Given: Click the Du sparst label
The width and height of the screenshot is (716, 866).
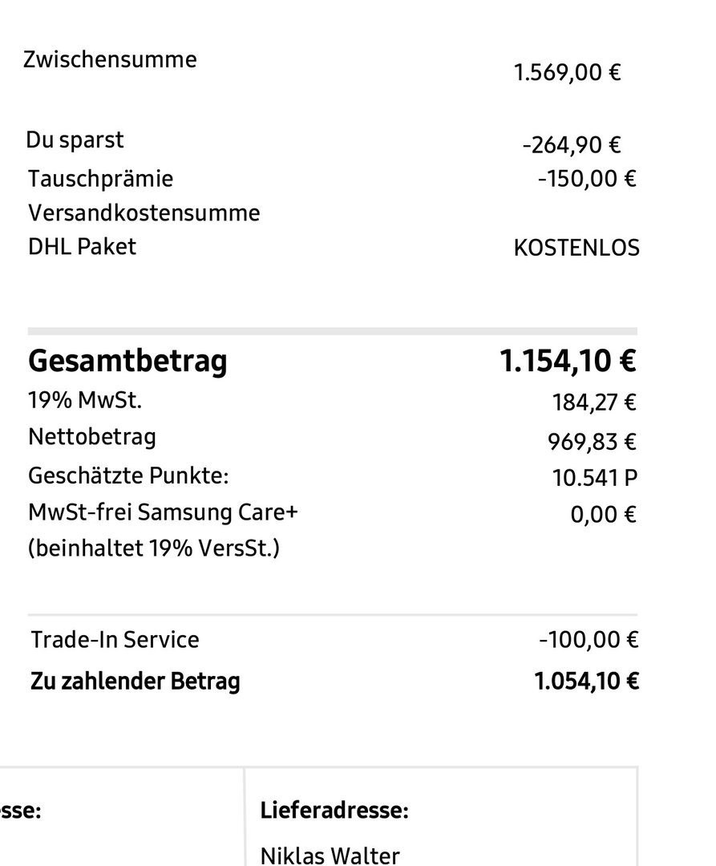Looking at the screenshot, I should pyautogui.click(x=75, y=140).
